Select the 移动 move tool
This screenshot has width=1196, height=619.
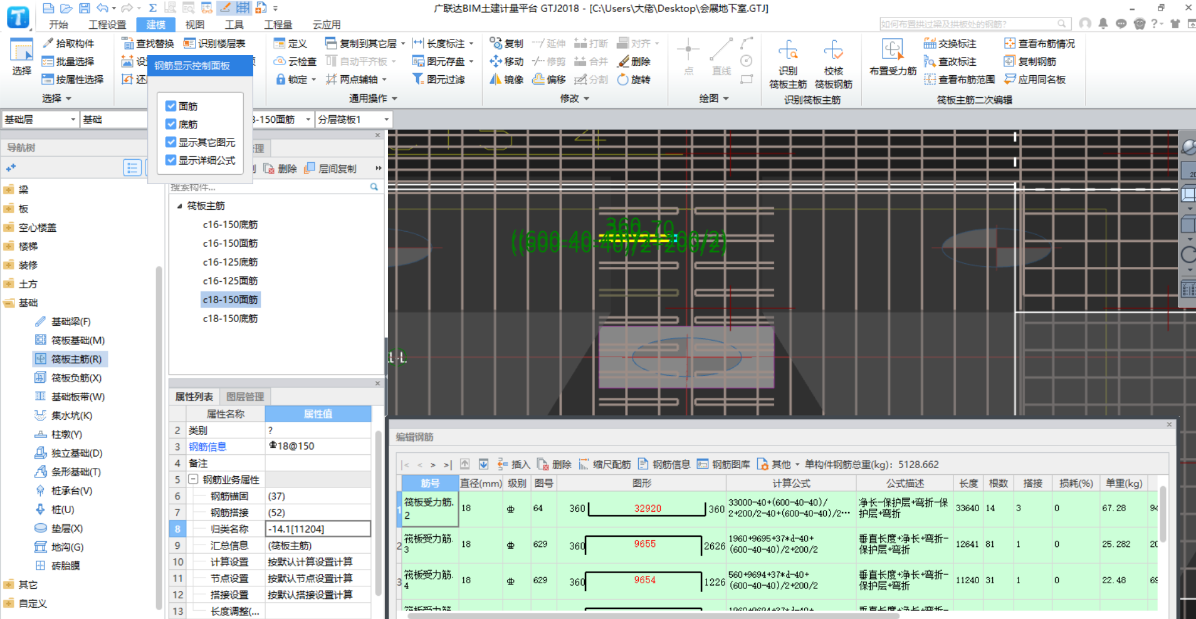coord(506,61)
